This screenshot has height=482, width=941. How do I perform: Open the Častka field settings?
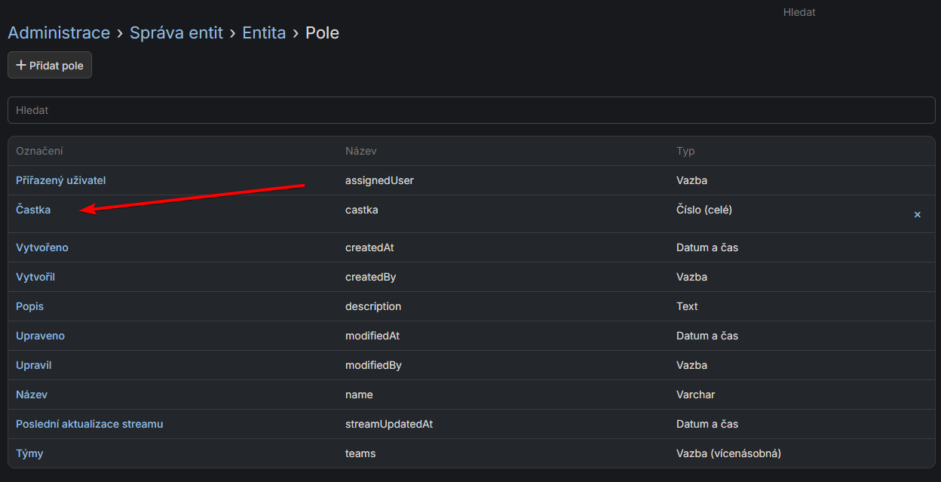coord(33,210)
